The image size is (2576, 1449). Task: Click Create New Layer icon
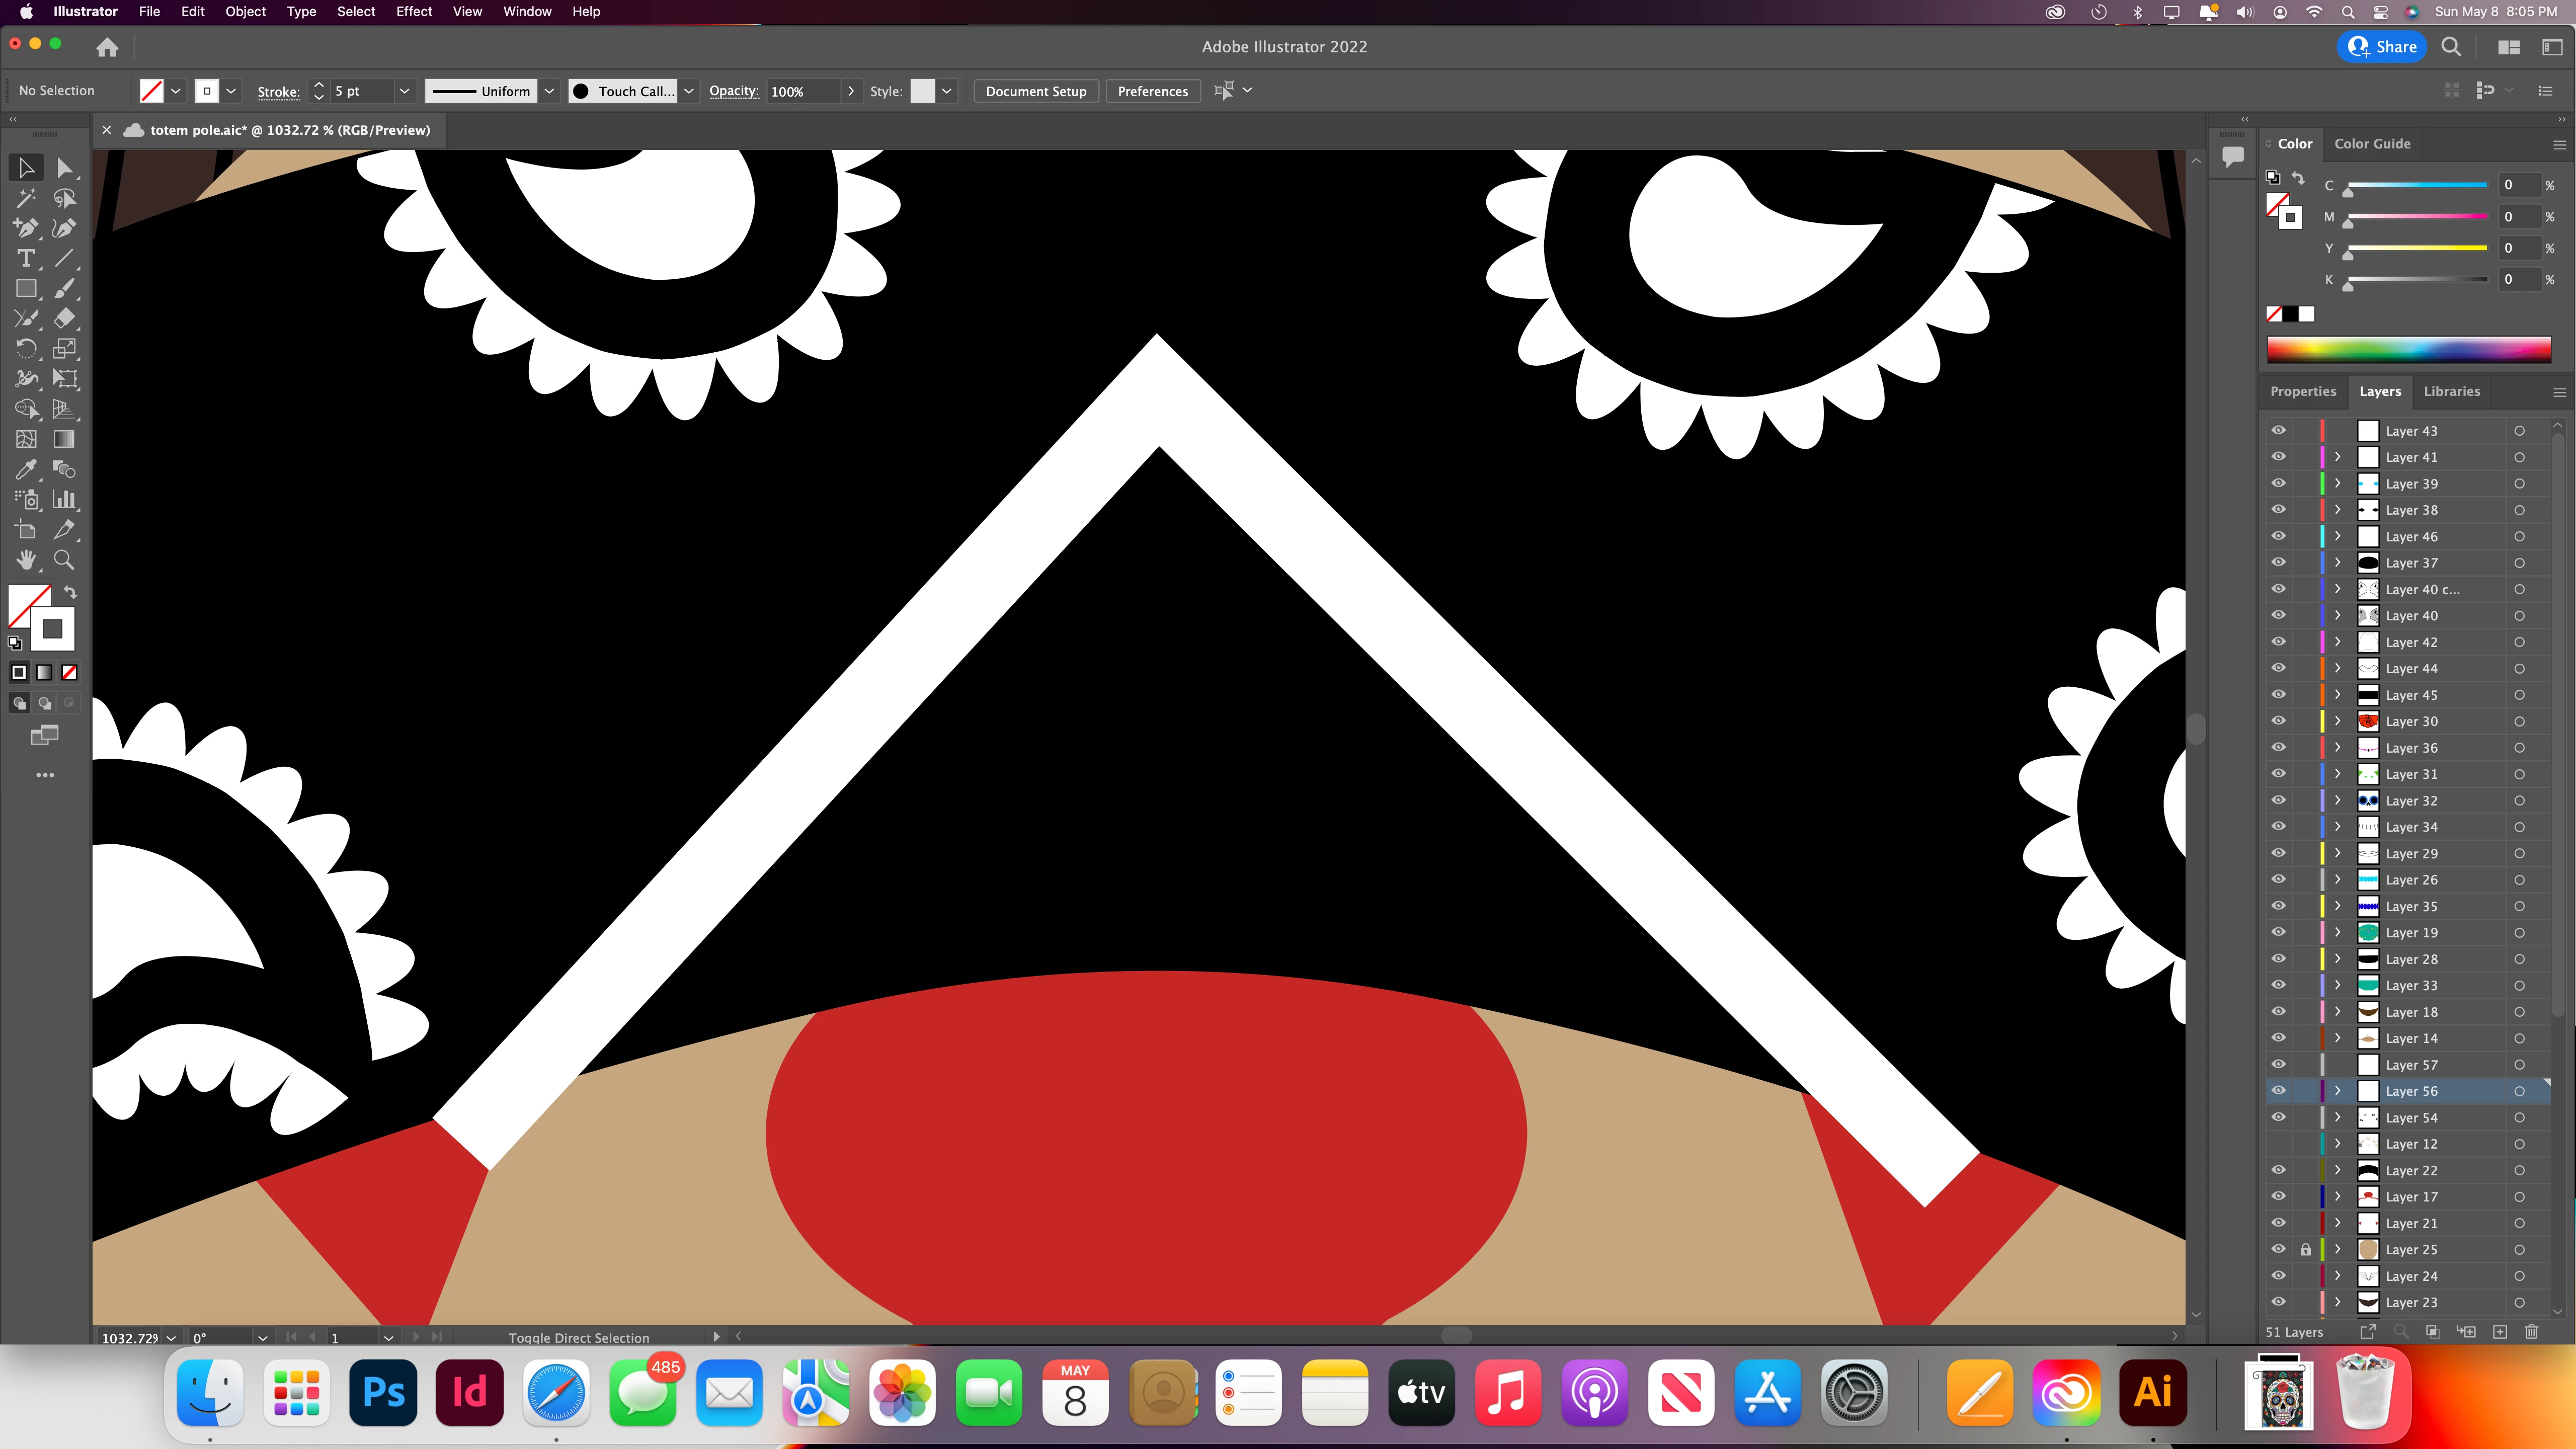point(2500,1332)
